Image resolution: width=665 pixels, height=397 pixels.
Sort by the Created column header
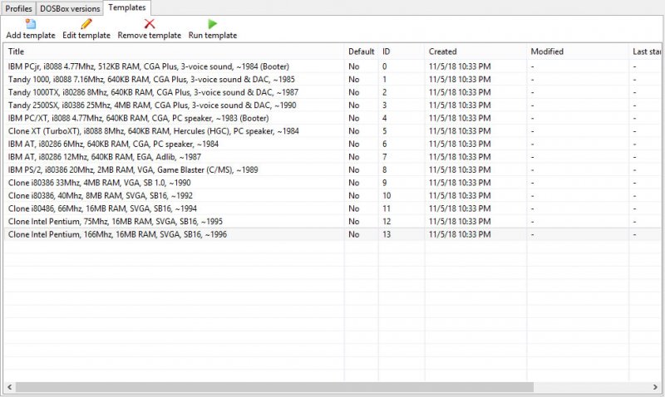tap(475, 51)
